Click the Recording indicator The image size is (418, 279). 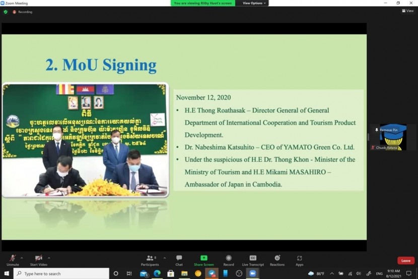click(x=23, y=12)
